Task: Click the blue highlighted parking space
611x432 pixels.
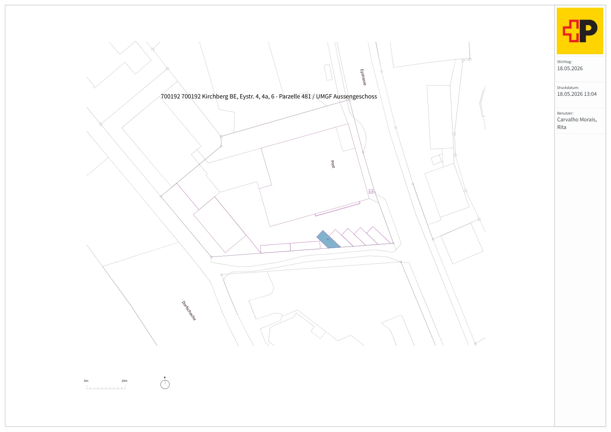Action: click(x=328, y=240)
